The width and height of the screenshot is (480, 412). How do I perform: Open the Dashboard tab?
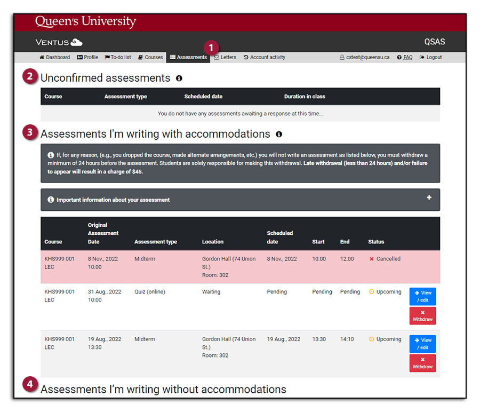click(x=54, y=58)
